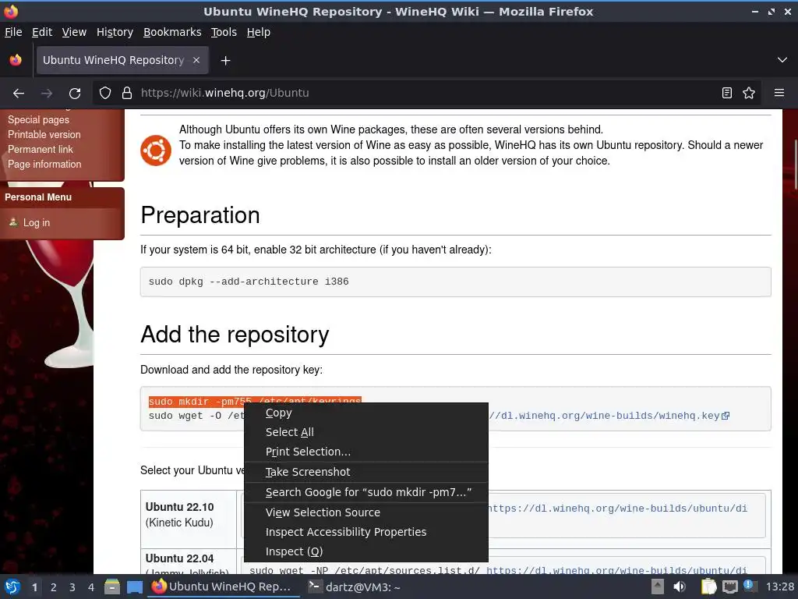
Task: Open the list all tabs dropdown chevron
Action: click(782, 60)
